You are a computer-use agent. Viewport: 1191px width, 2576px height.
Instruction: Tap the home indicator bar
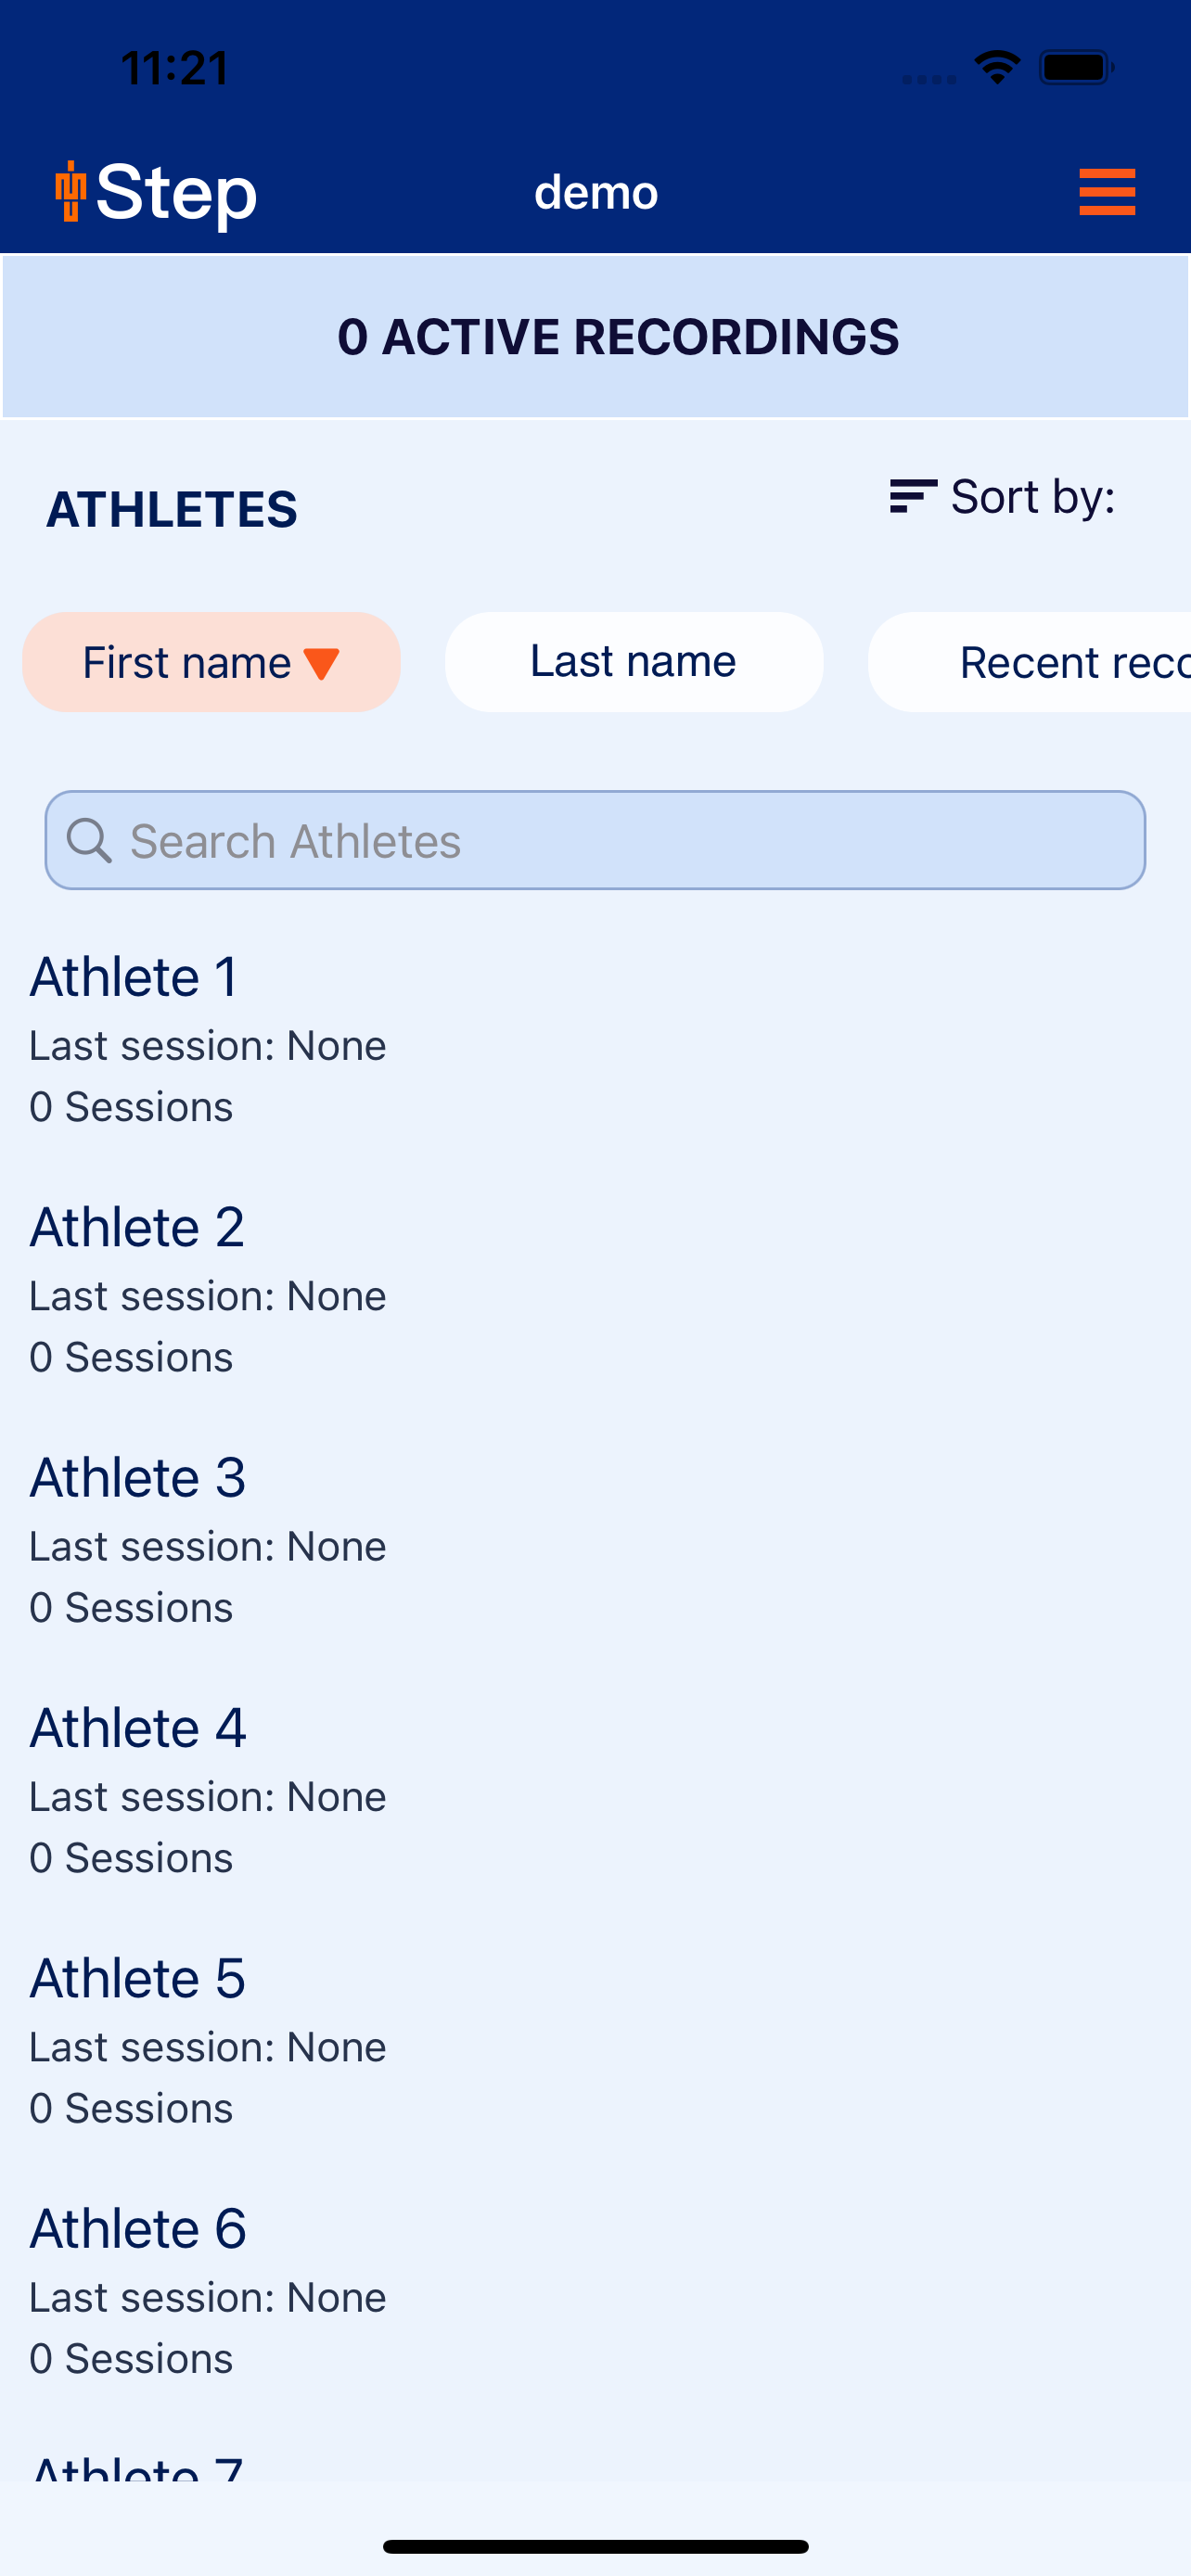click(x=596, y=2546)
